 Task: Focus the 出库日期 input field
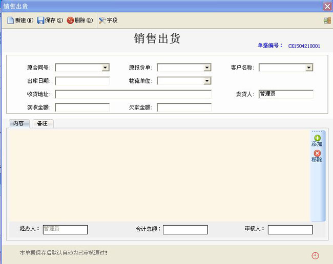click(x=82, y=81)
